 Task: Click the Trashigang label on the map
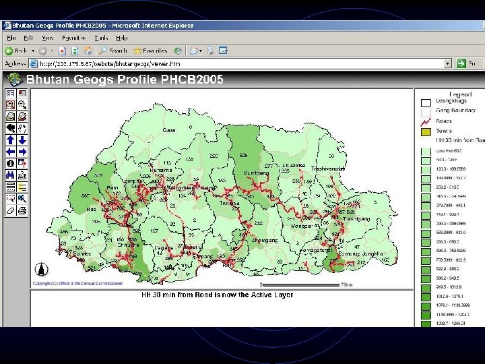356,219
